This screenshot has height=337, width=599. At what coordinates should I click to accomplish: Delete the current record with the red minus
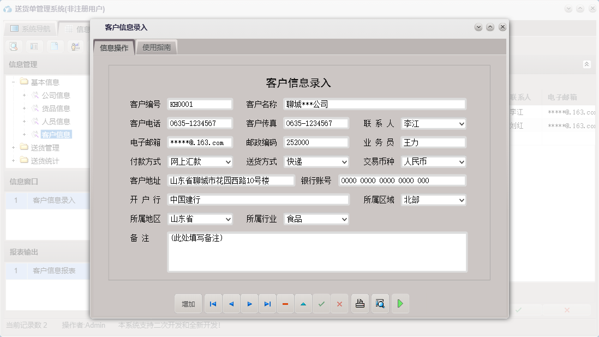coord(285,304)
